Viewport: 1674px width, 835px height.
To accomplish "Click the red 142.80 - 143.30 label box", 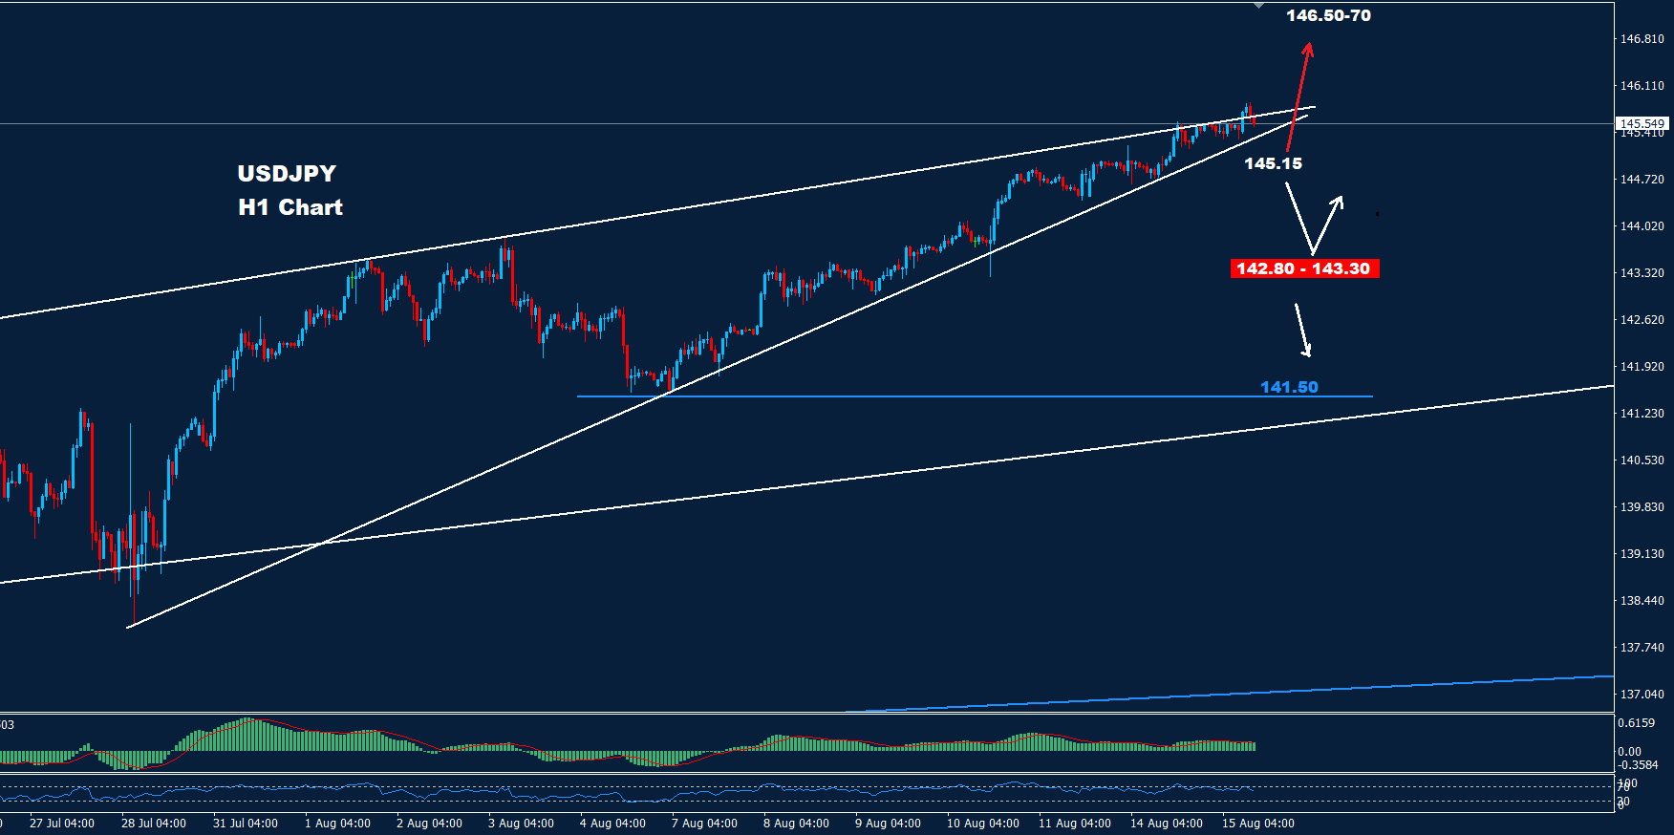I will 1303,268.
